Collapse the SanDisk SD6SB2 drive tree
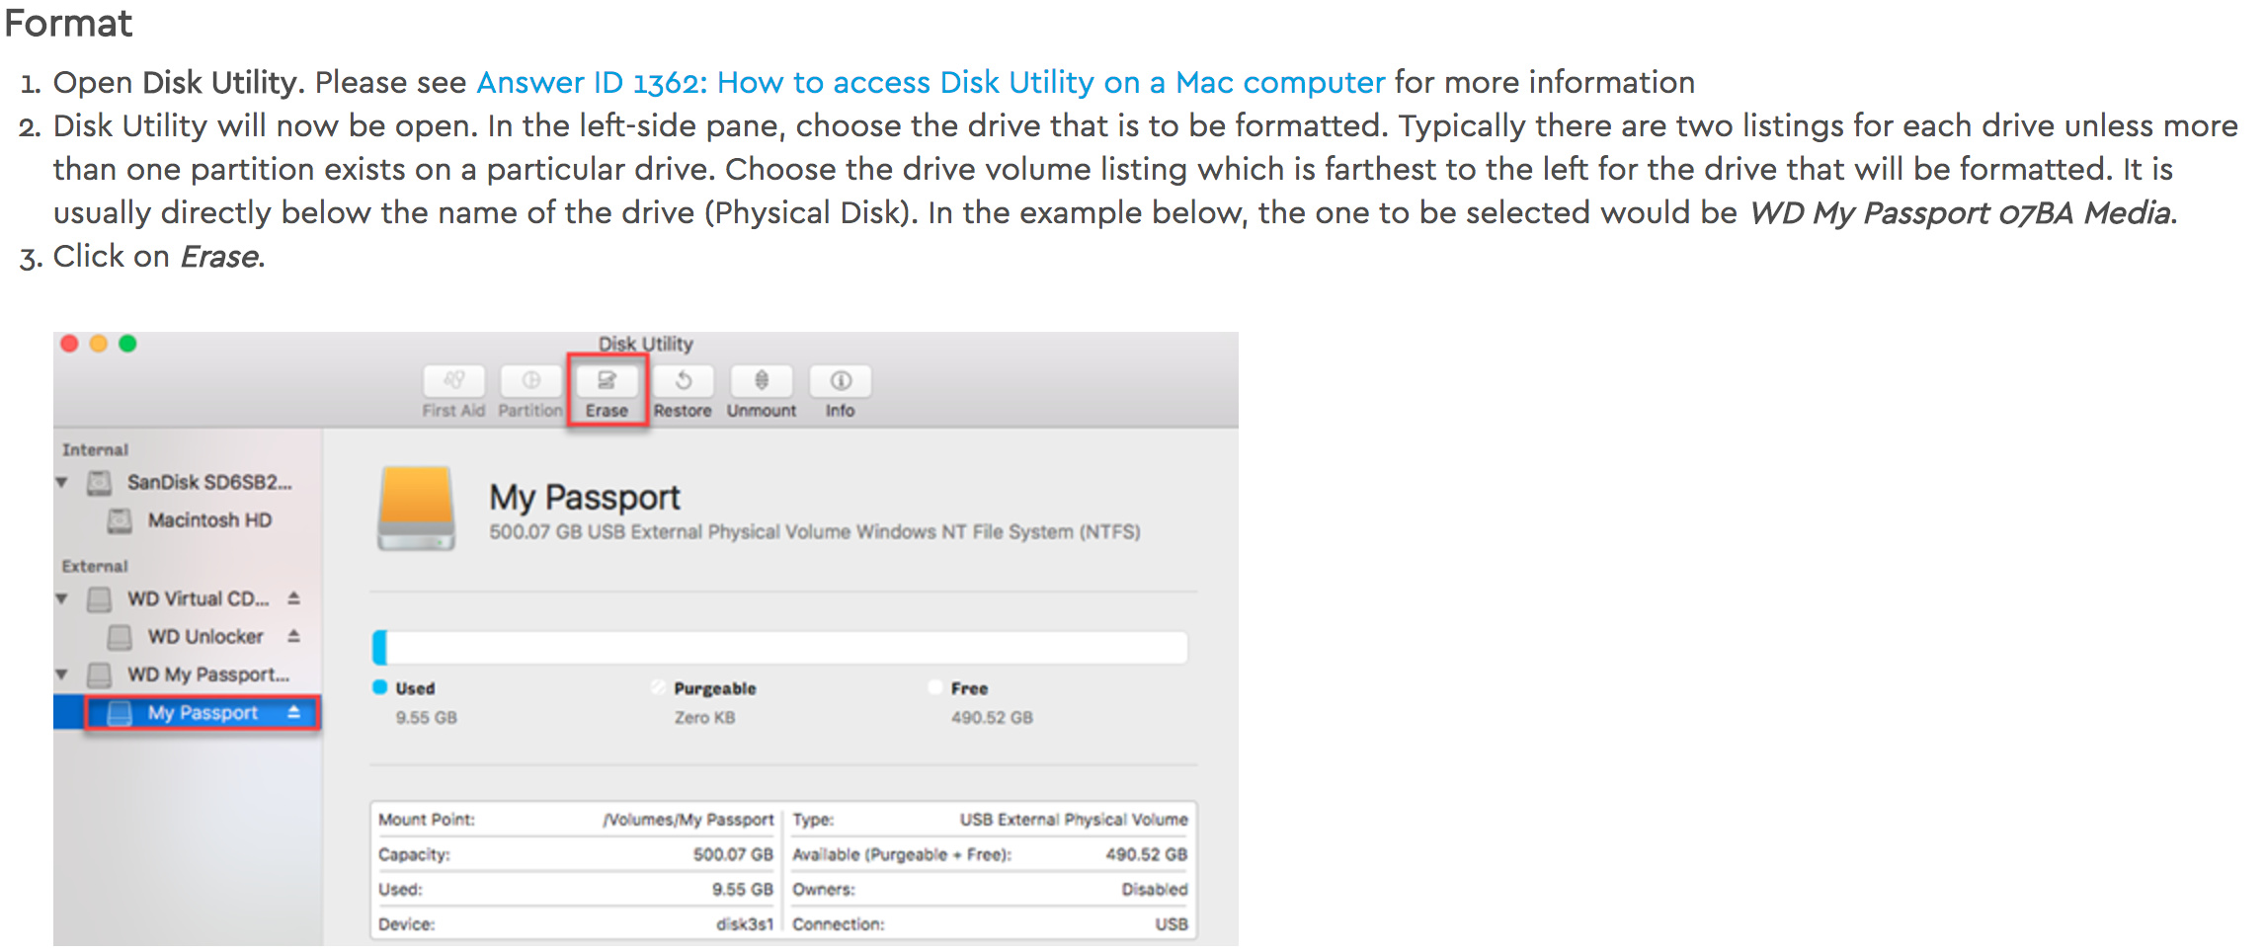This screenshot has width=2266, height=952. coord(62,483)
